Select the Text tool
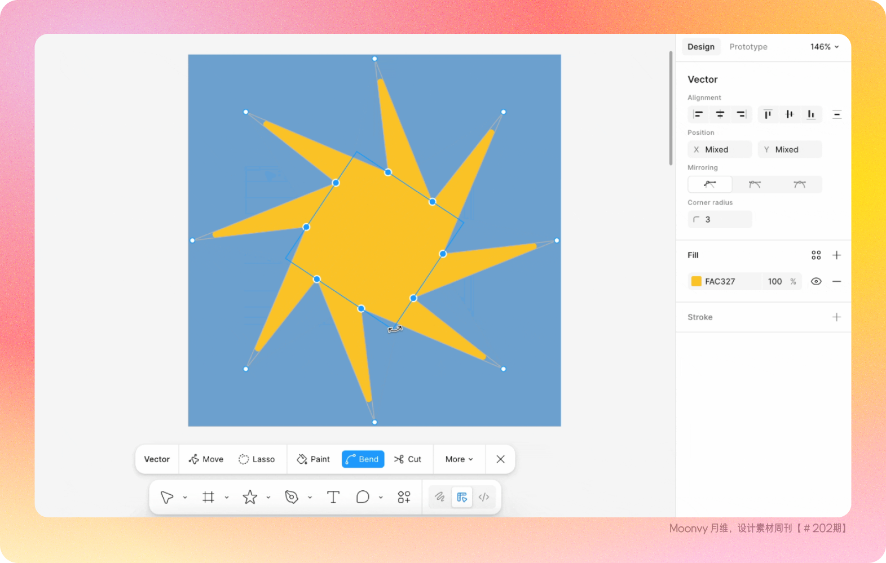Viewport: 886px width, 563px height. 333,497
